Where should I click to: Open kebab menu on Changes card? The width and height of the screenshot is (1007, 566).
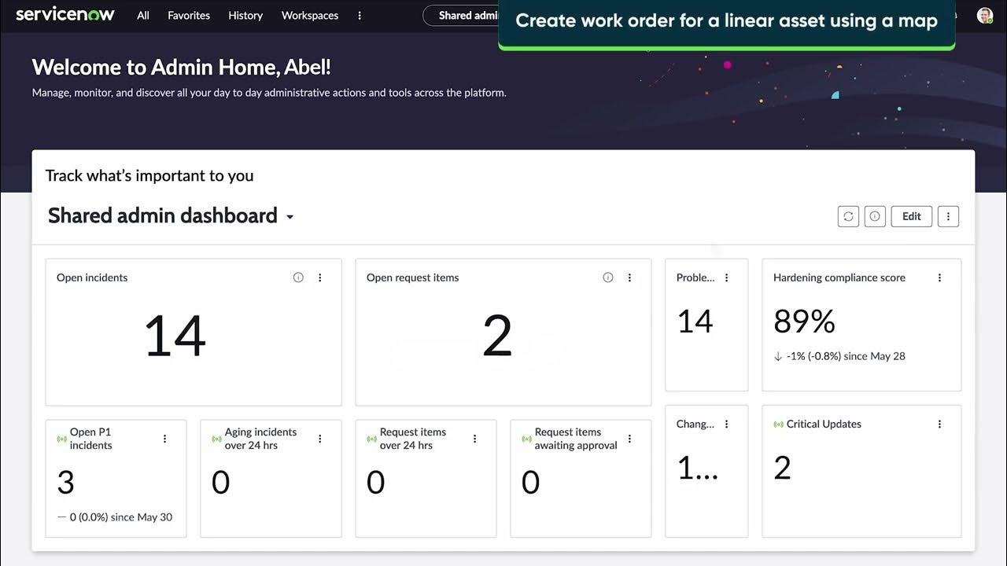[726, 423]
